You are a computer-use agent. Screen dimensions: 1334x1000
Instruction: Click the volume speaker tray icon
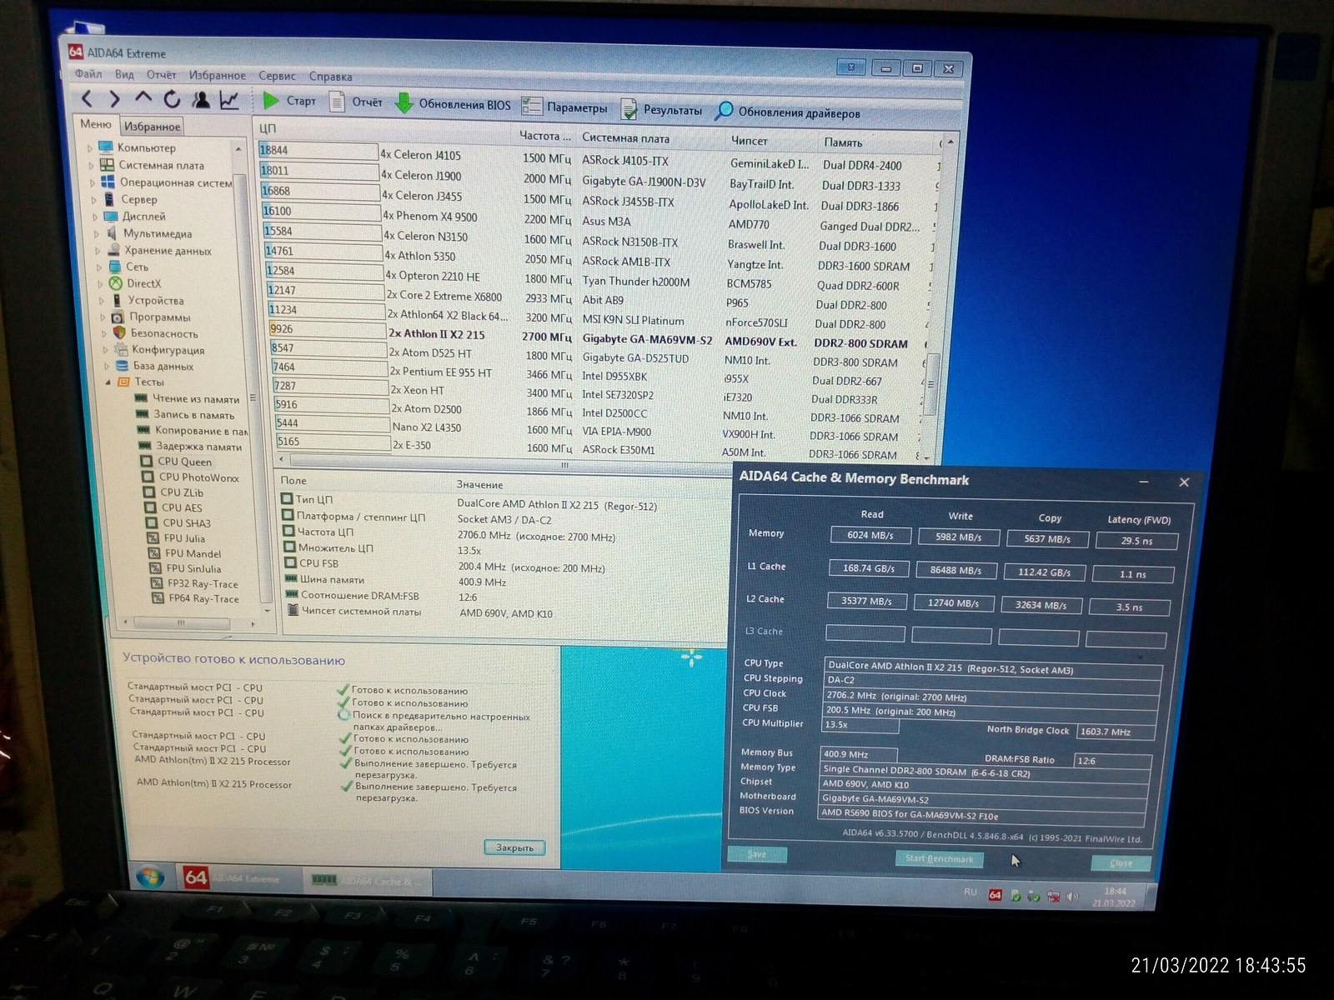tap(1072, 897)
